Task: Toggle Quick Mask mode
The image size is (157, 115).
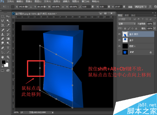Action: pos(3,71)
